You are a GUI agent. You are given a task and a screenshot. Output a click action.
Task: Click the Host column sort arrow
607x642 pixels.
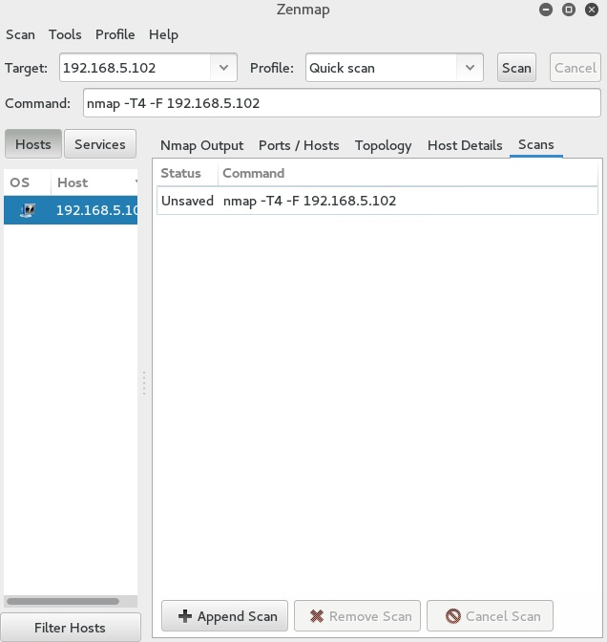click(136, 182)
